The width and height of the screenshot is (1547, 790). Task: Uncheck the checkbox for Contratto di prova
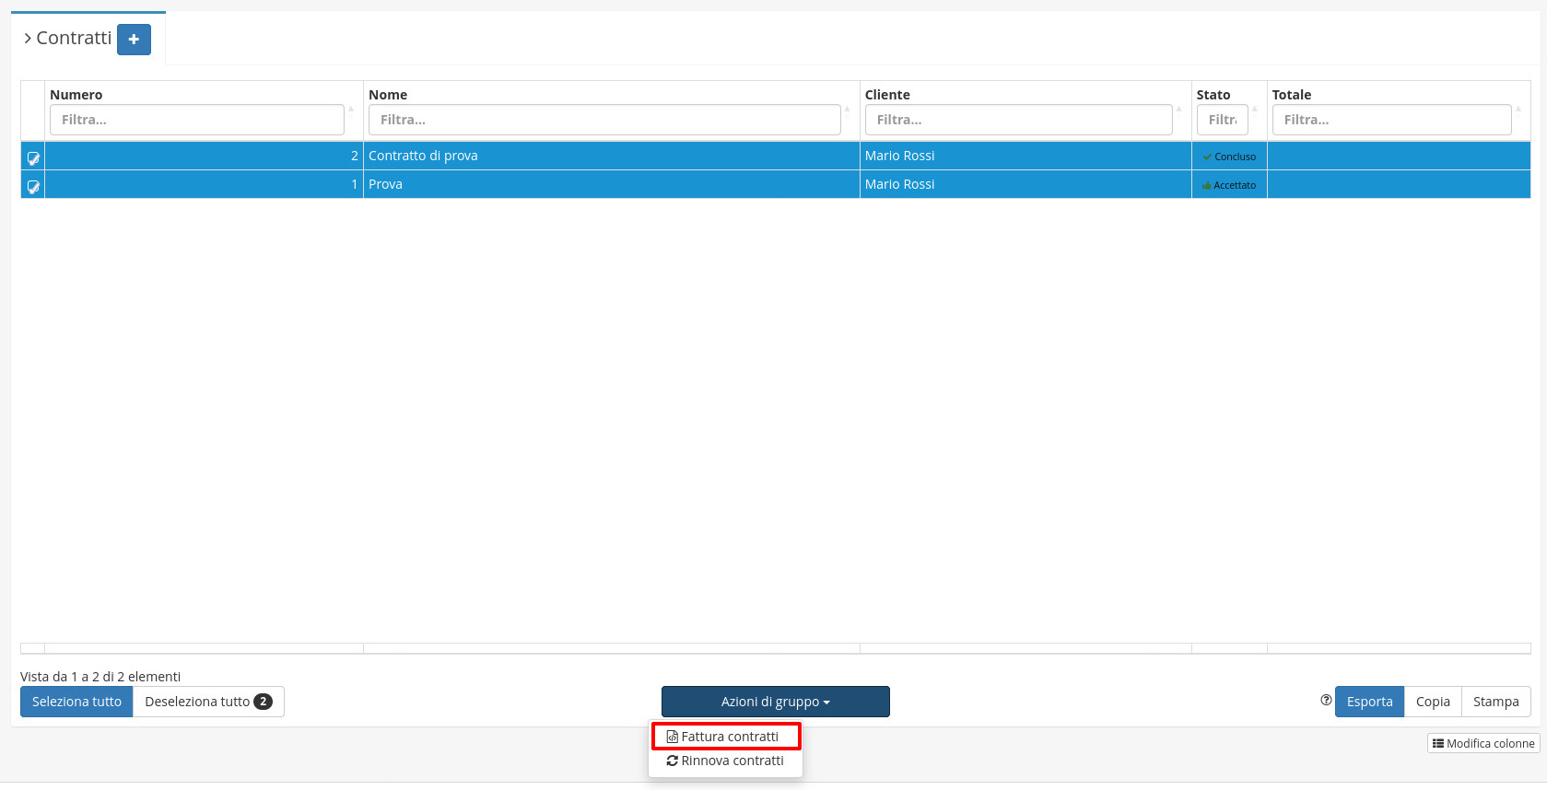click(33, 157)
